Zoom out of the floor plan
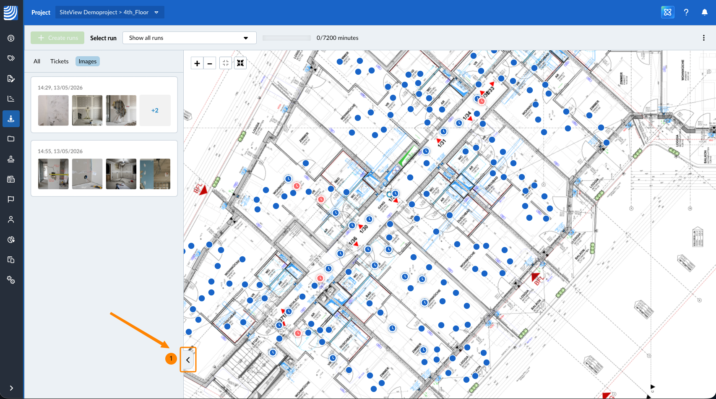 (x=210, y=63)
